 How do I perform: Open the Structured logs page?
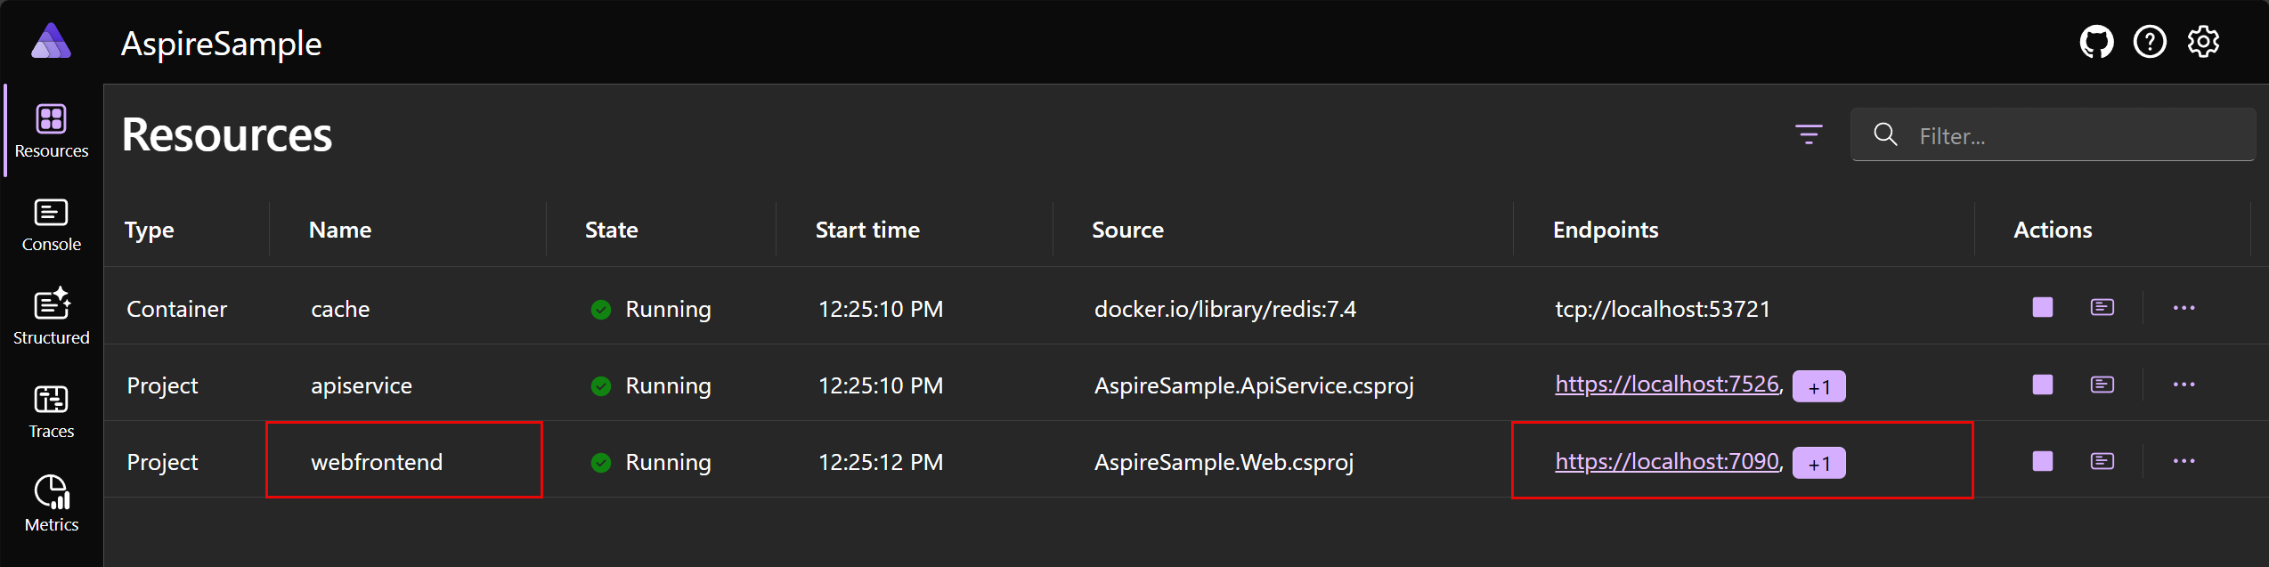52,318
